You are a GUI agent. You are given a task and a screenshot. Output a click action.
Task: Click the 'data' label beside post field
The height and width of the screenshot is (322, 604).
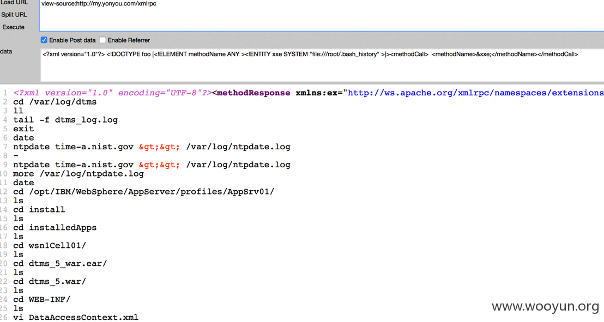point(6,51)
